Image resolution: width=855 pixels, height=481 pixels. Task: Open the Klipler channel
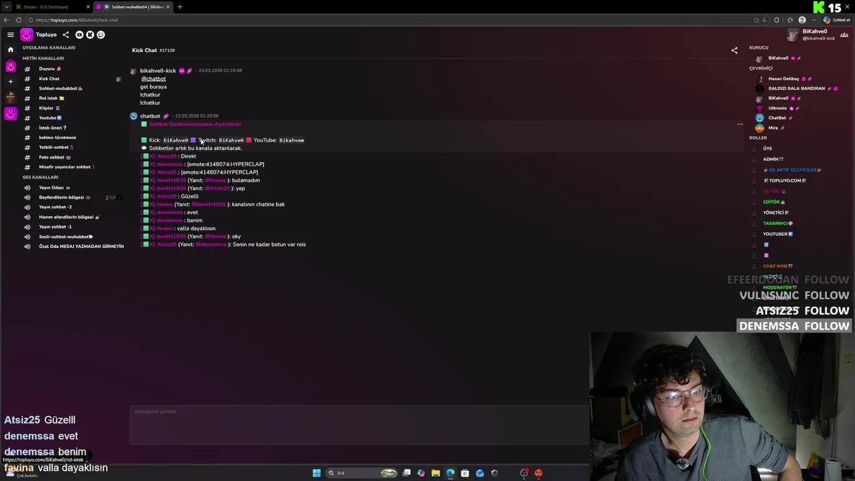(x=49, y=108)
